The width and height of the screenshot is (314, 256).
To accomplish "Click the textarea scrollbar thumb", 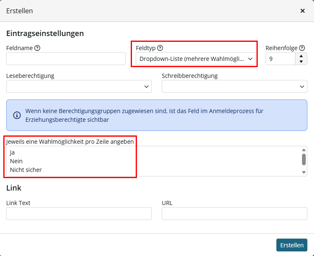I will pyautogui.click(x=304, y=159).
